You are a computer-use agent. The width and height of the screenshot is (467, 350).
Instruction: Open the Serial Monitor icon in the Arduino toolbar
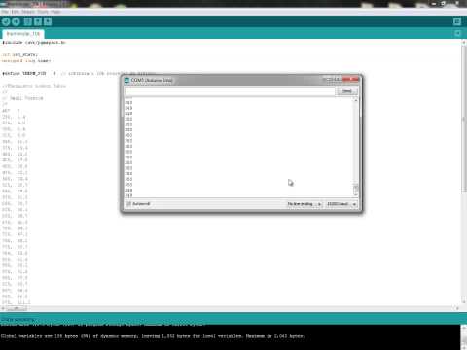click(457, 21)
